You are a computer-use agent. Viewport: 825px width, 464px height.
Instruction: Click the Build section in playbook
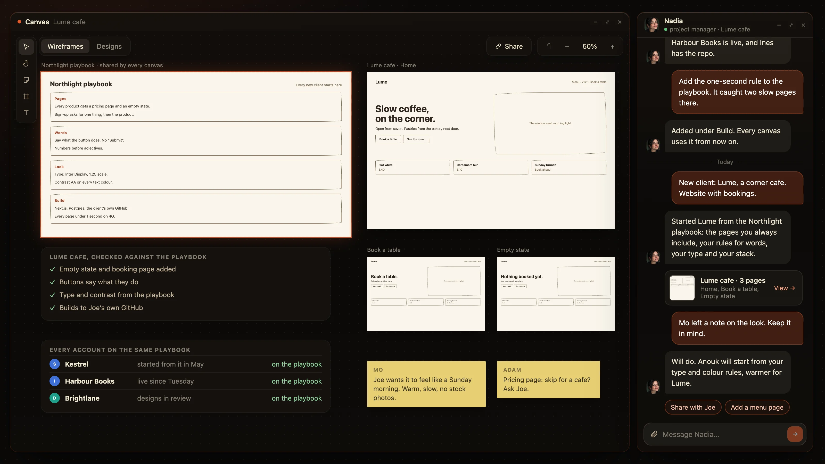pyautogui.click(x=196, y=209)
